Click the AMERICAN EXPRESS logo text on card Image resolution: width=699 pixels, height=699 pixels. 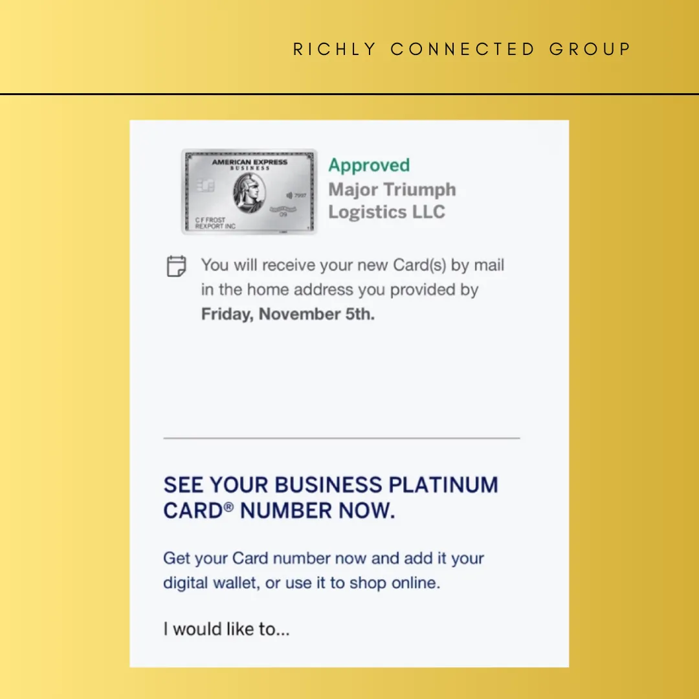pyautogui.click(x=250, y=162)
